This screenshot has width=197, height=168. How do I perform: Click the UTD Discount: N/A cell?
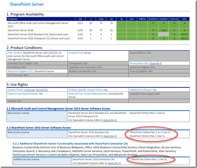37,75
